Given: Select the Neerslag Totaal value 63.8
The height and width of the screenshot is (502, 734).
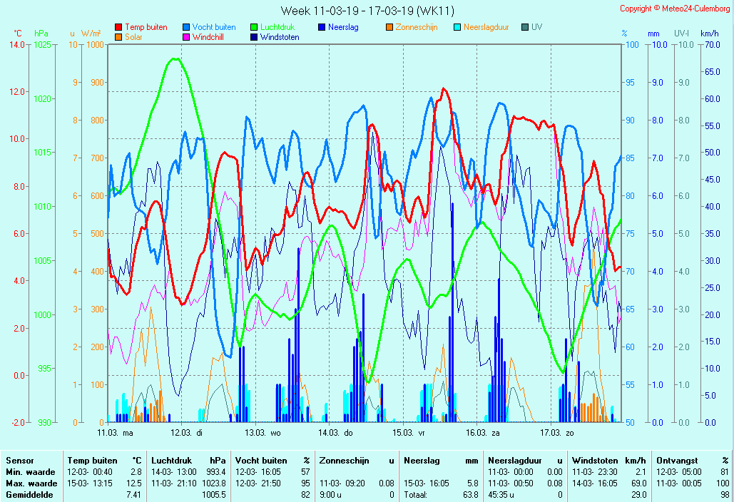Looking at the screenshot, I should (x=470, y=494).
